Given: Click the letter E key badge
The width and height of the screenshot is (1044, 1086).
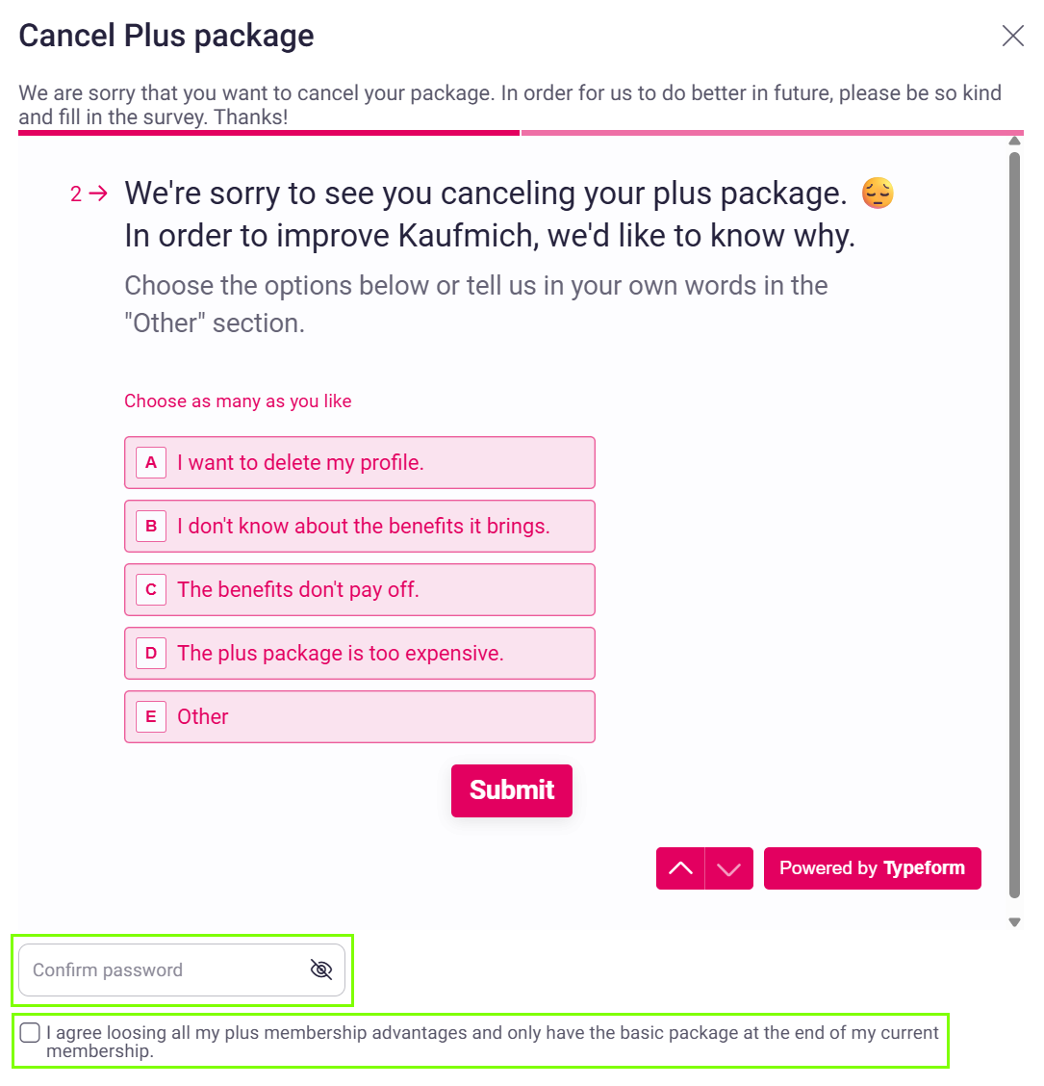Looking at the screenshot, I should [x=151, y=717].
